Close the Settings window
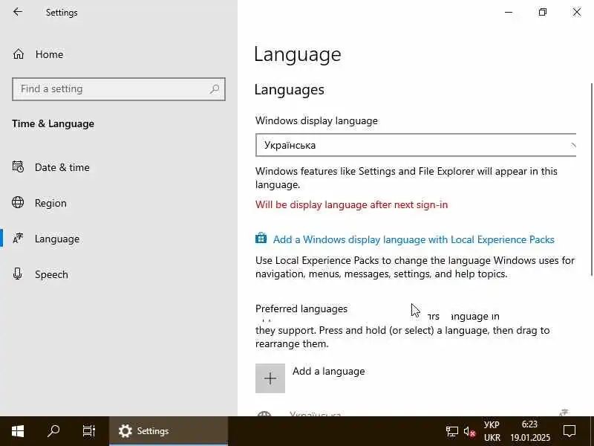This screenshot has height=446, width=594. point(577,12)
